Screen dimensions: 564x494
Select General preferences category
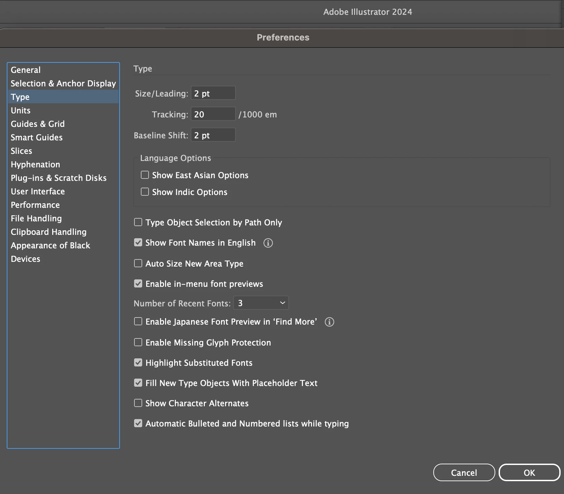(63, 70)
